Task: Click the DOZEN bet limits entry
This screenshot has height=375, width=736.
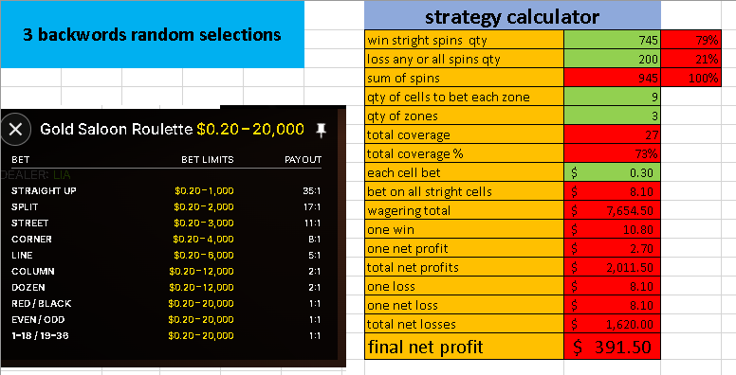Action: point(201,287)
